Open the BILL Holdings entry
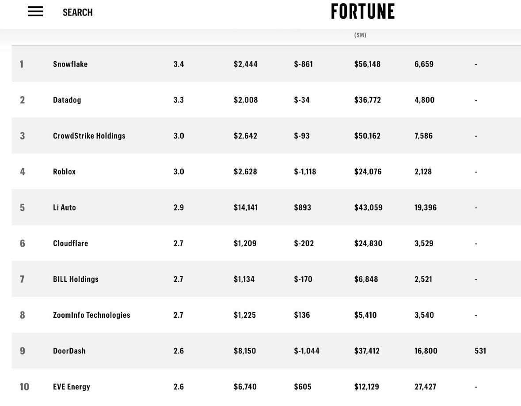Viewport: 521px width, 406px height. point(76,279)
